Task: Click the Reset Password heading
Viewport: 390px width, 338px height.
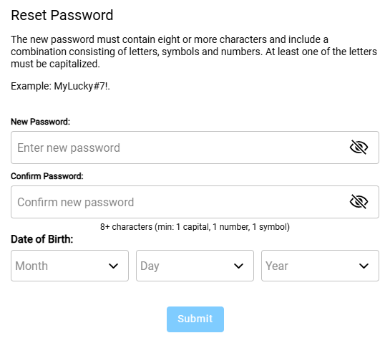Action: 62,15
